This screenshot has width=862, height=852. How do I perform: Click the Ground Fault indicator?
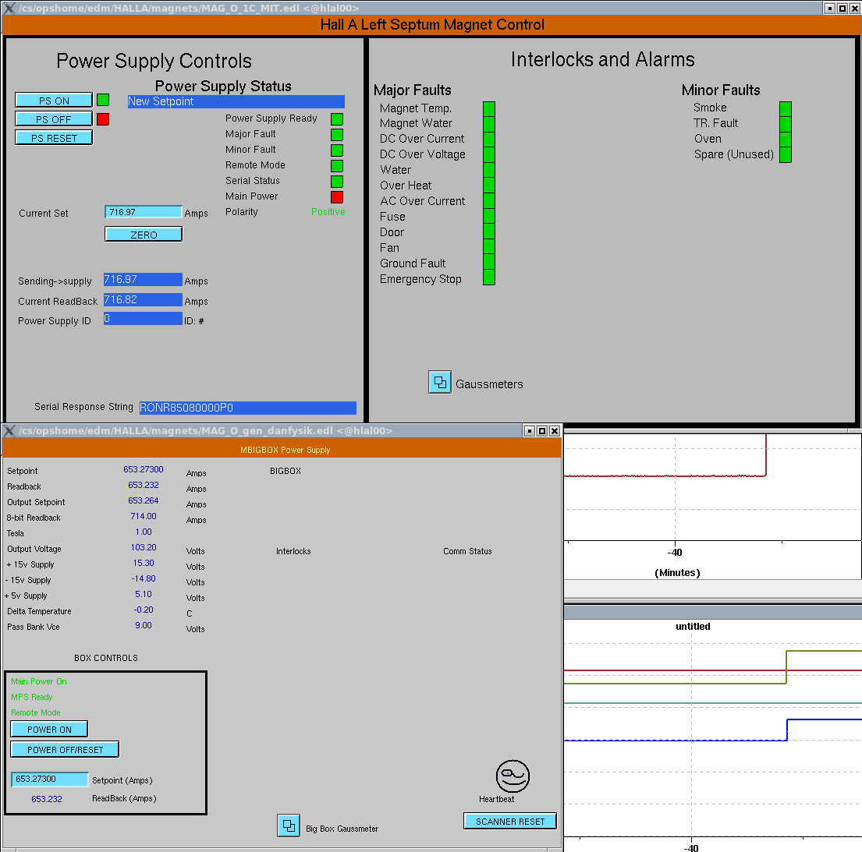click(x=488, y=262)
